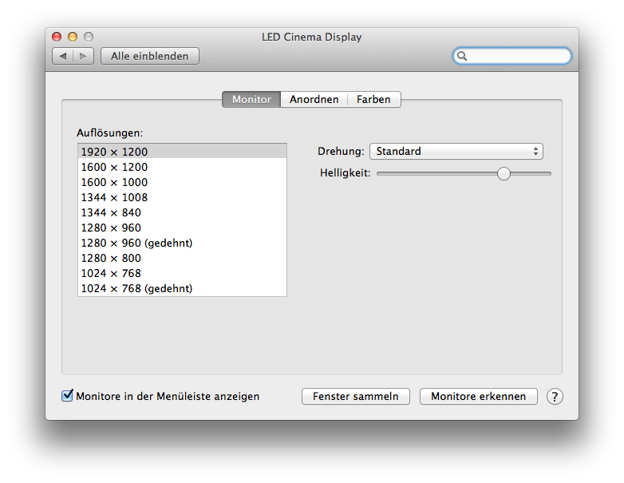The image size is (624, 483).
Task: Click Monitore erkennen button
Action: tap(478, 397)
